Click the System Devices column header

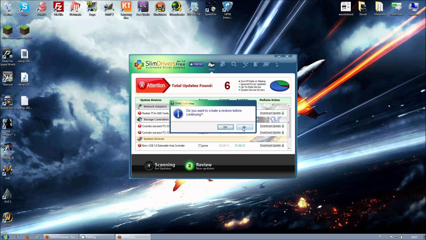point(151,100)
